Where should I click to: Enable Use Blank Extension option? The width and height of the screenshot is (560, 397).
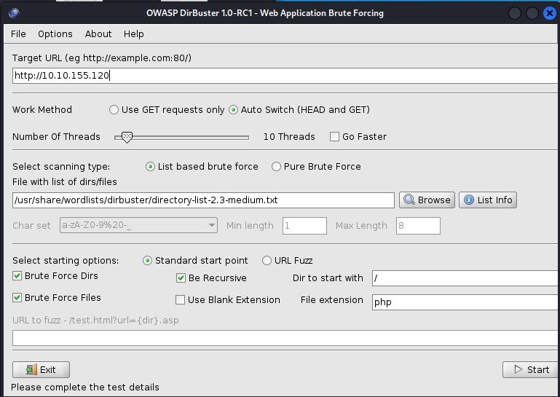tap(181, 300)
